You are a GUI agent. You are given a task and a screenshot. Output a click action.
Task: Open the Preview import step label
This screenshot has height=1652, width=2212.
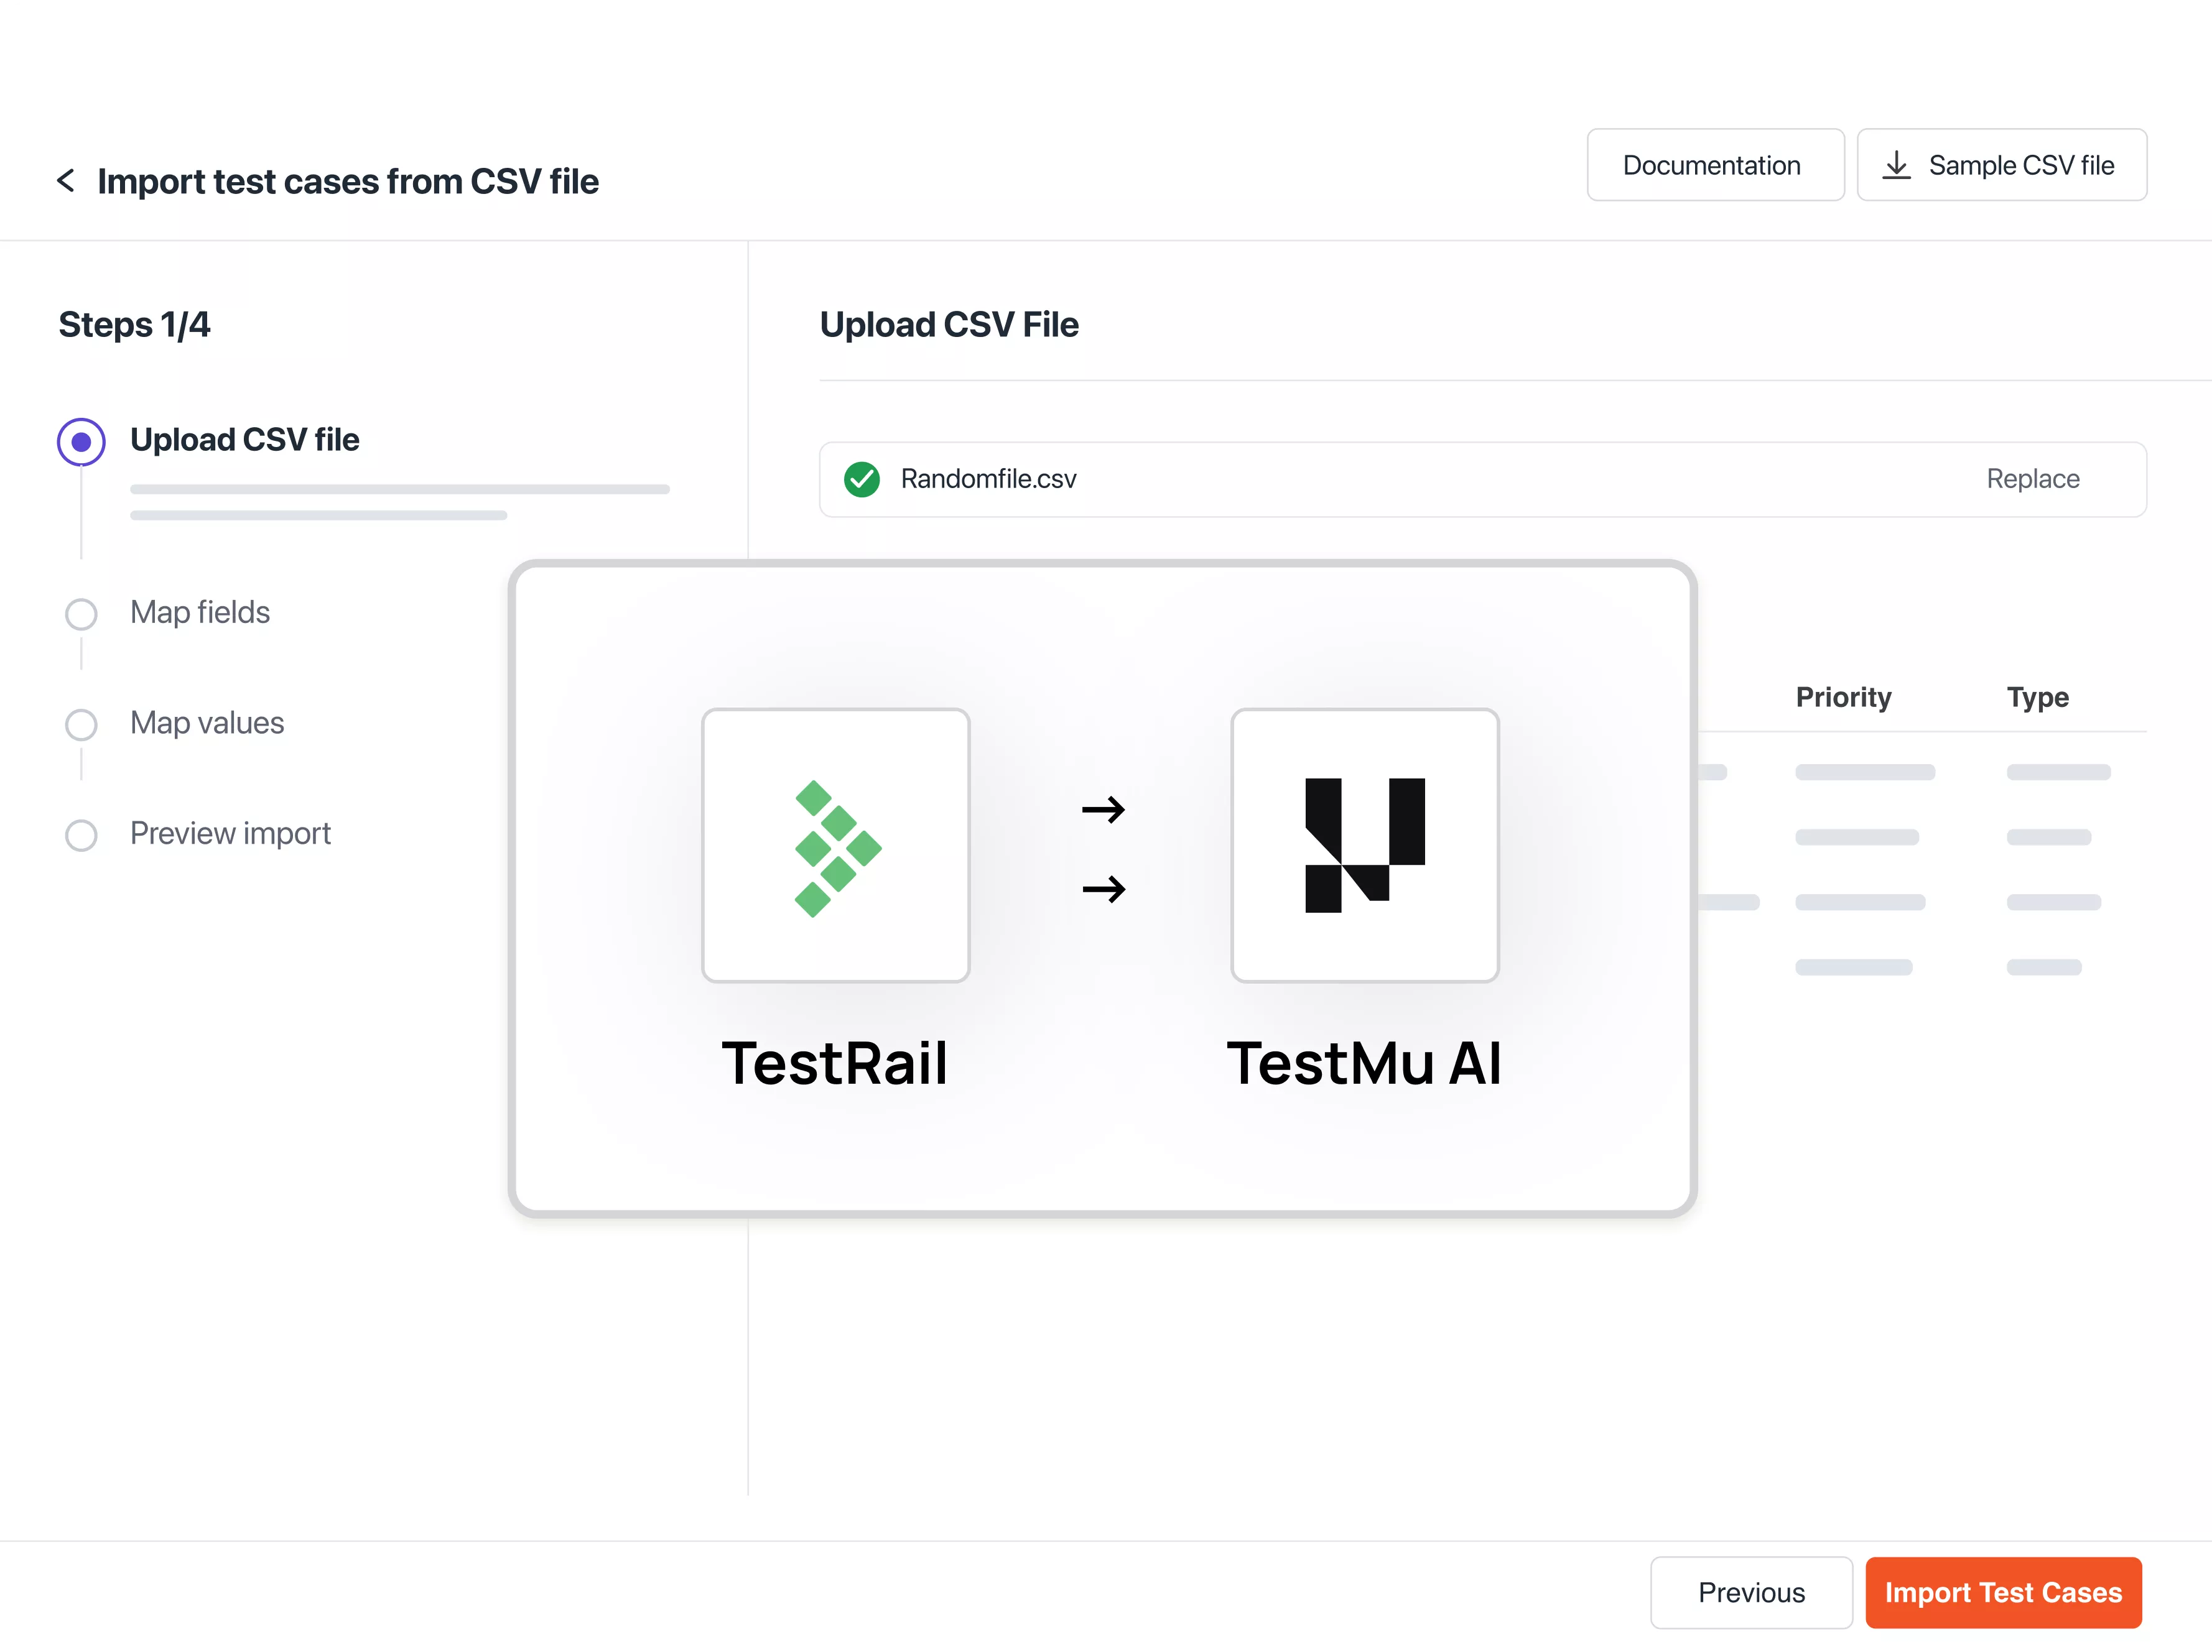pyautogui.click(x=230, y=834)
